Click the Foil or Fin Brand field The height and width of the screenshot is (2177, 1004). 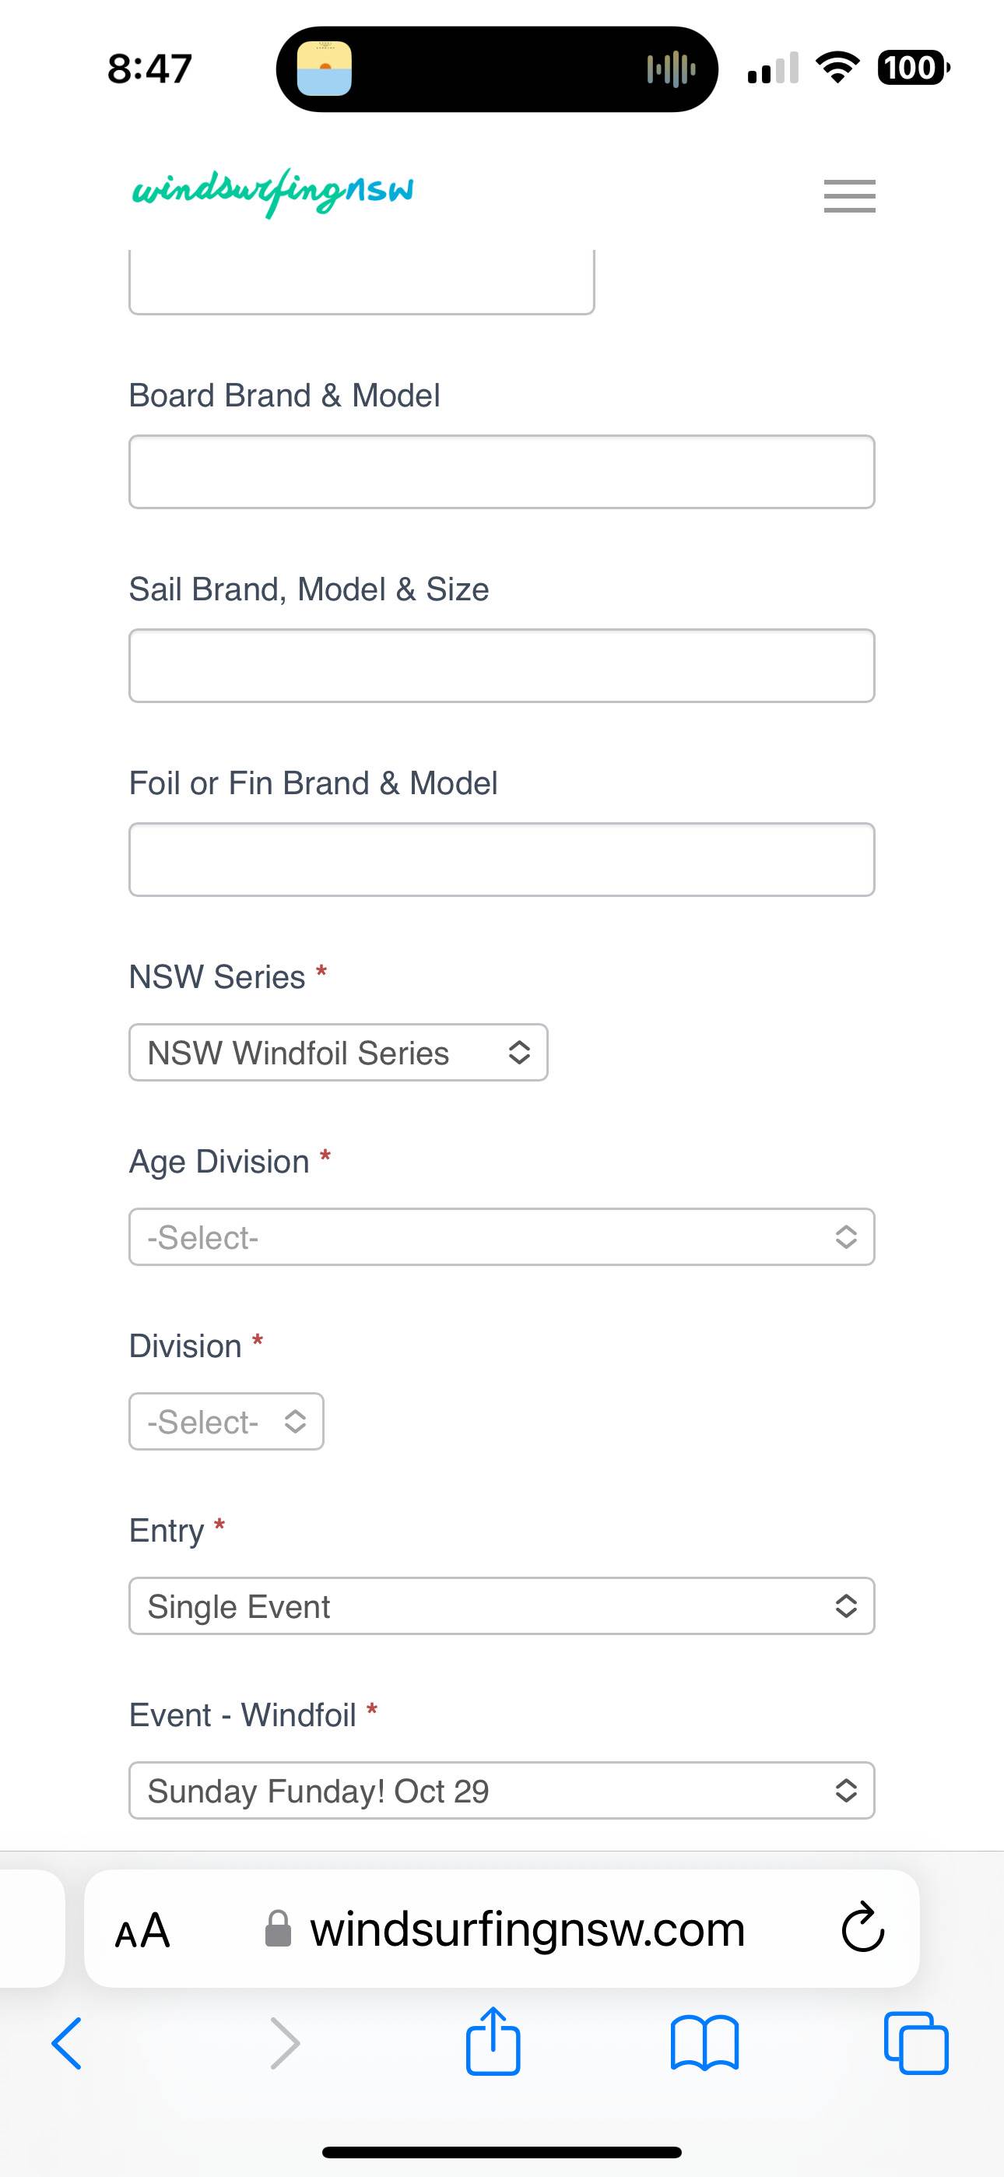pos(501,860)
